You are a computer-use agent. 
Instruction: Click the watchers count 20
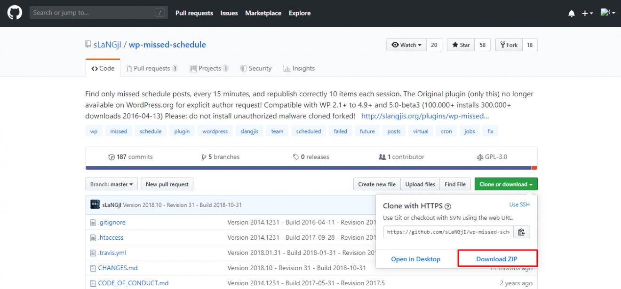point(434,45)
